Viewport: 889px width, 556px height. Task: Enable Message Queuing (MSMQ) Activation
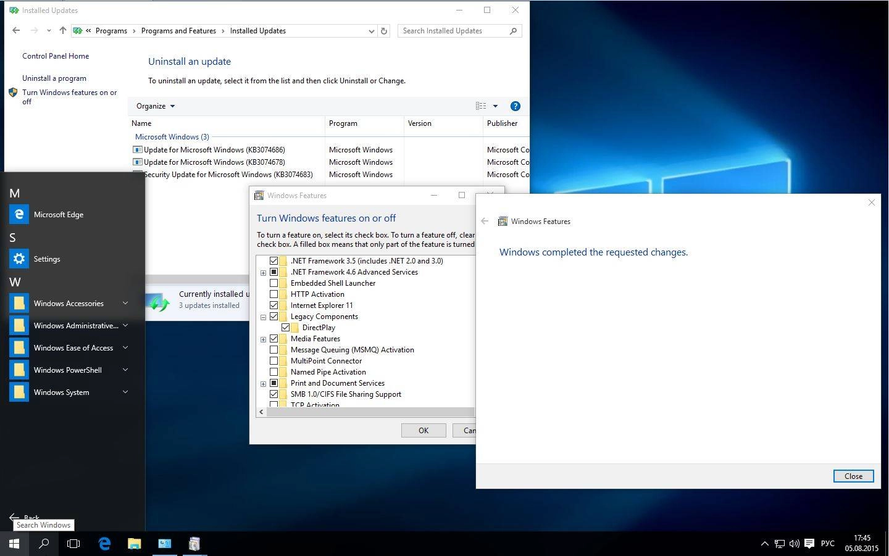point(273,350)
